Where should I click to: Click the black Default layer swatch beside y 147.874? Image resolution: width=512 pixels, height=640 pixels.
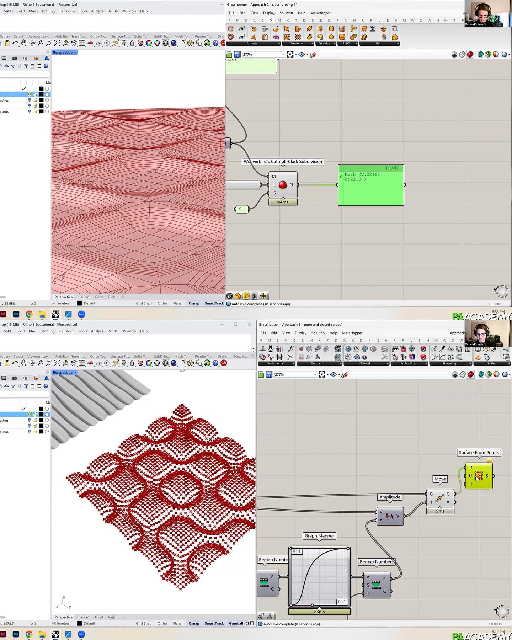pyautogui.click(x=79, y=623)
